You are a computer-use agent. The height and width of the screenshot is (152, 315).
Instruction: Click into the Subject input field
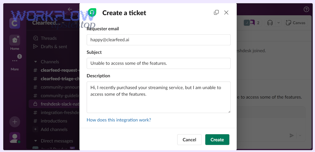point(159,63)
